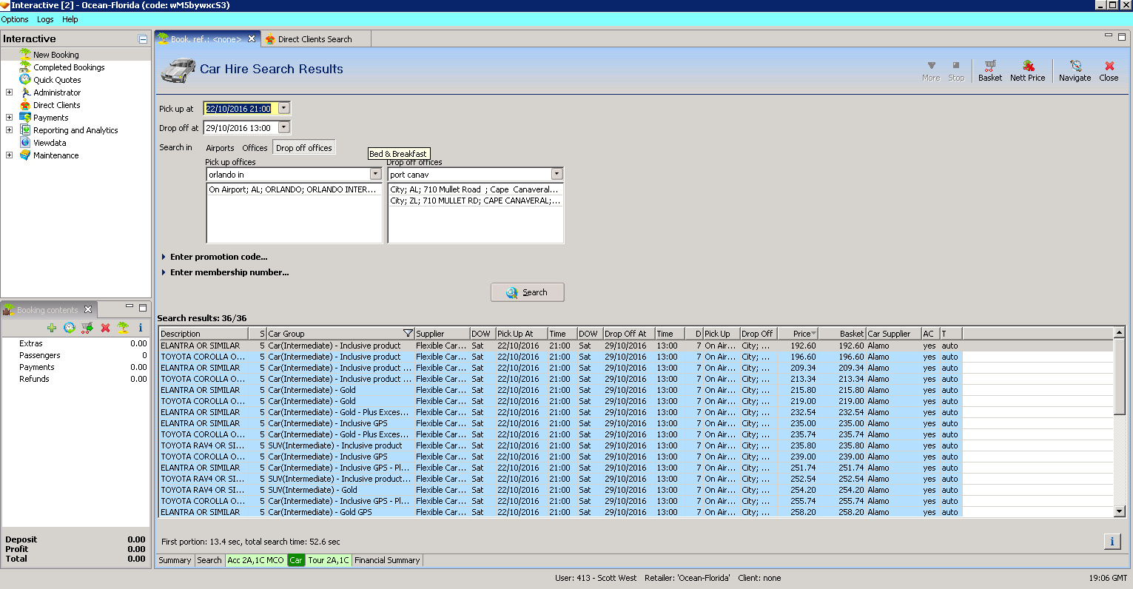Open the Logs menu
Image resolution: width=1133 pixels, height=589 pixels.
click(x=45, y=19)
